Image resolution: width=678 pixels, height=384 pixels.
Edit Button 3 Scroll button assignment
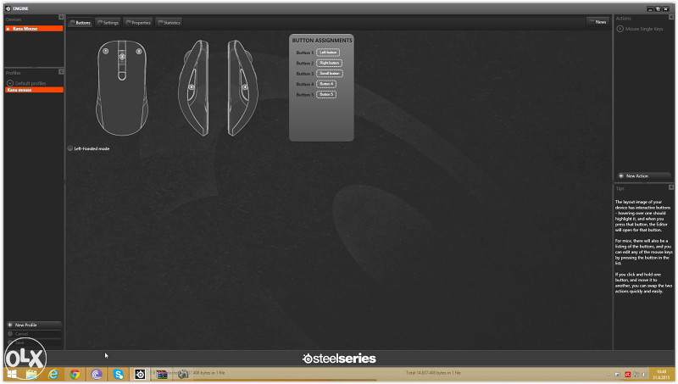330,73
